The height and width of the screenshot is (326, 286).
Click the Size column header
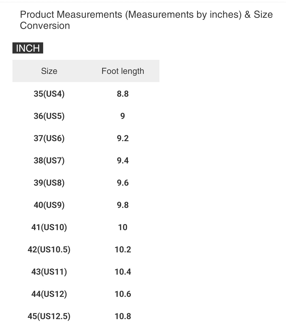point(49,71)
